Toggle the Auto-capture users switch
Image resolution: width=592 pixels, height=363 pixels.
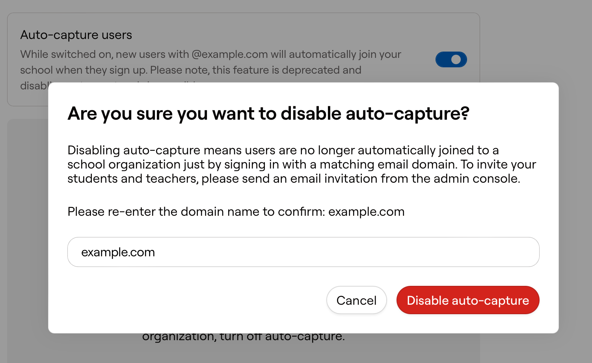click(451, 59)
